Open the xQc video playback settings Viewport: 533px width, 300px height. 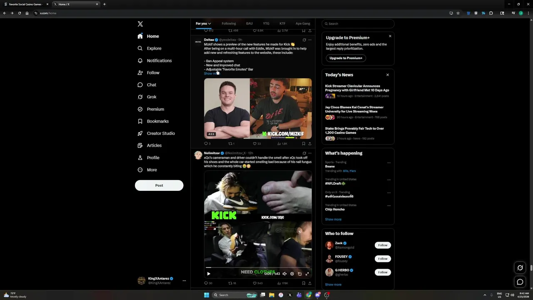click(292, 274)
